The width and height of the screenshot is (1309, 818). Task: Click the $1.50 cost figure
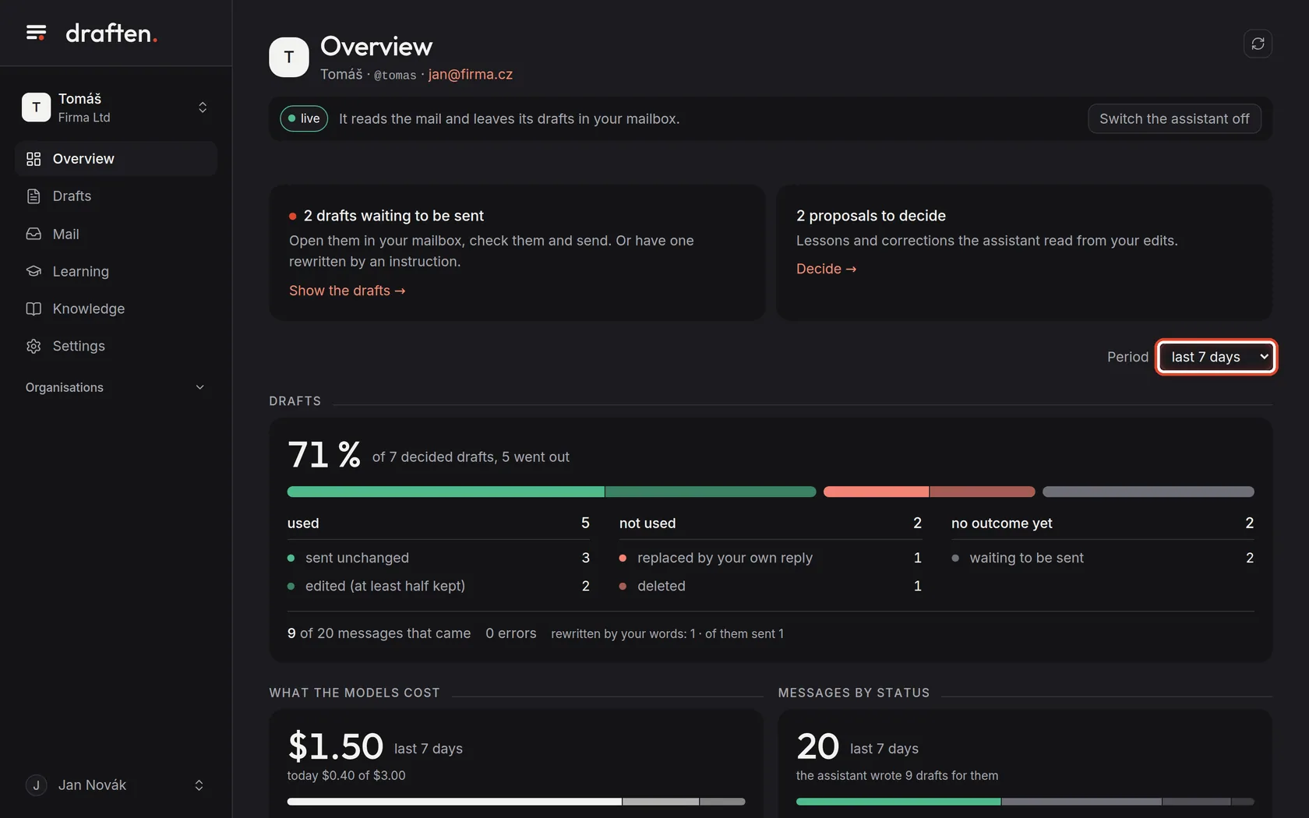(336, 746)
